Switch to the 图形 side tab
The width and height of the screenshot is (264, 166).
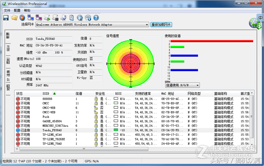[x=8, y=61]
